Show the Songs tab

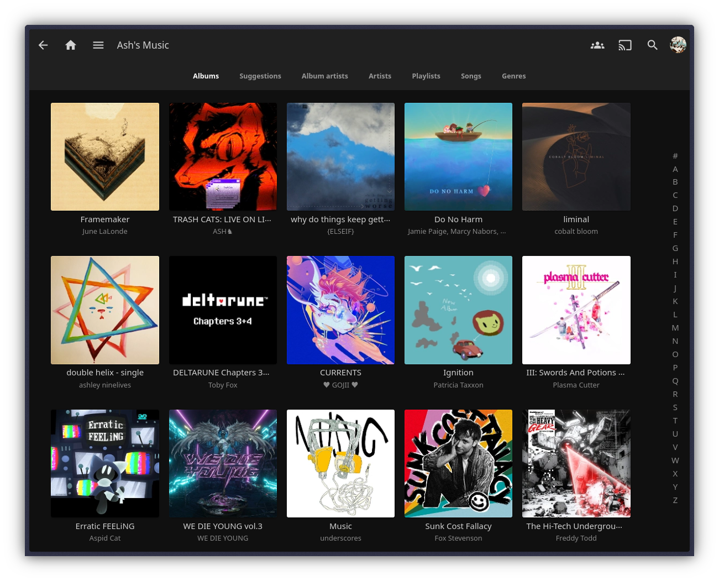(x=471, y=76)
